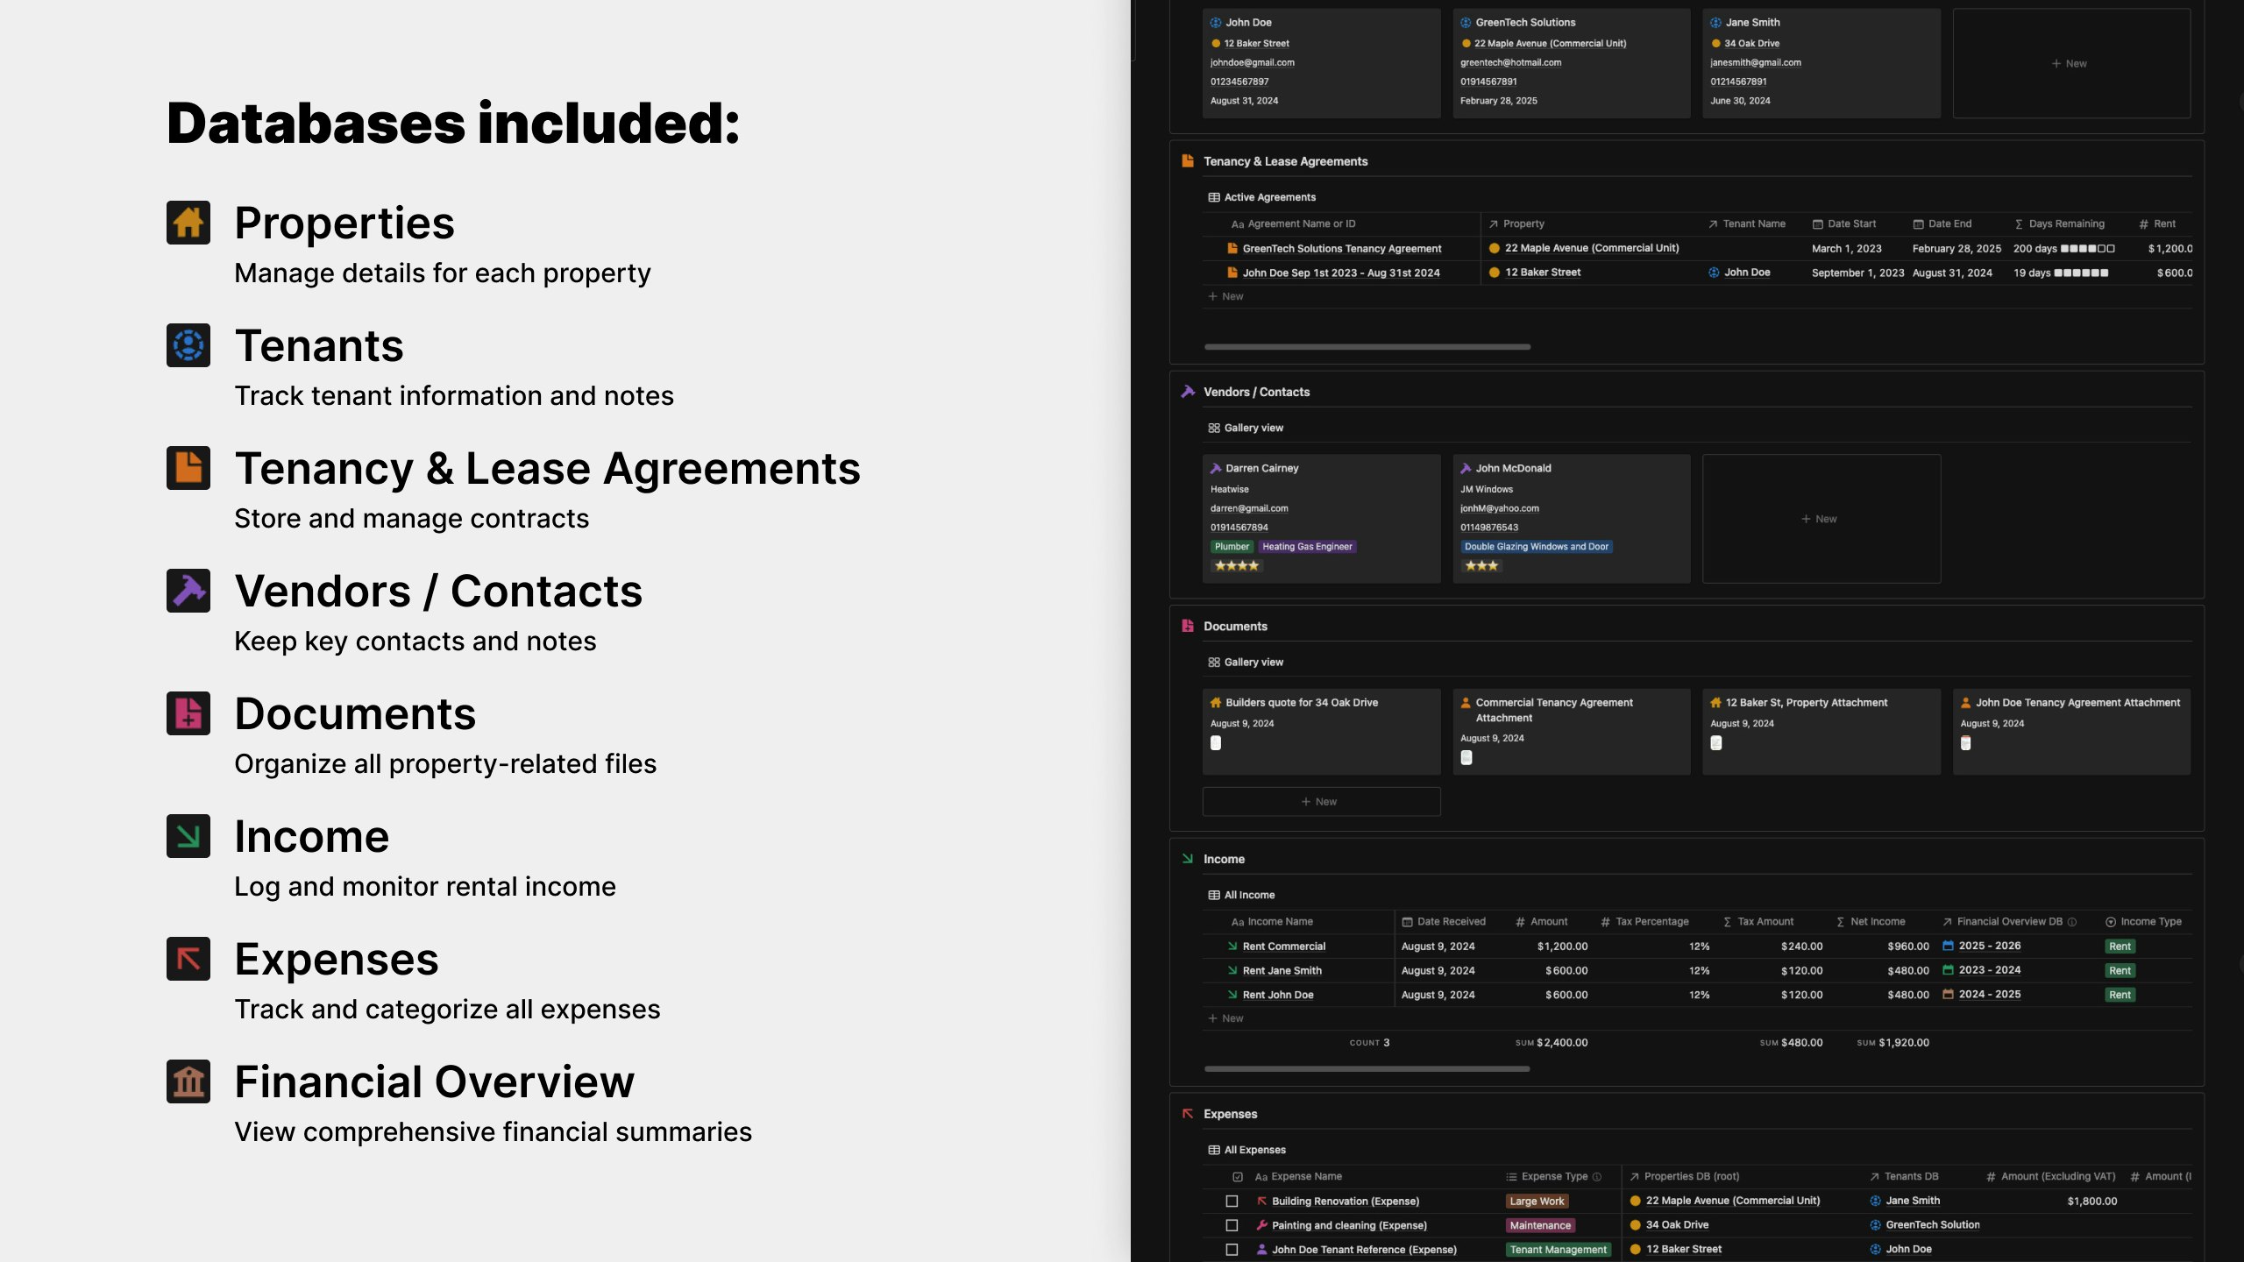Select the Expenses red arrow icon
This screenshot has height=1262, width=2244.
[x=188, y=959]
